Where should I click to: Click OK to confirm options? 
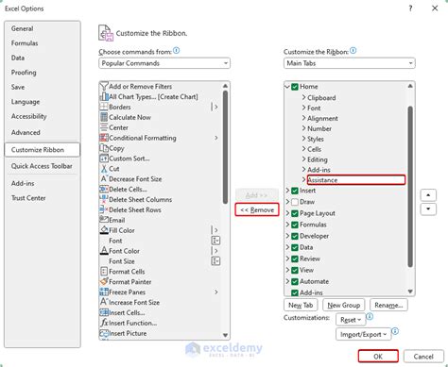click(378, 357)
